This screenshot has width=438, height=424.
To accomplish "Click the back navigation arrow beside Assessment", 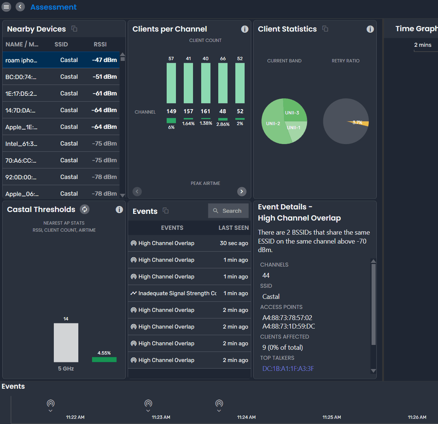I will coord(20,6).
